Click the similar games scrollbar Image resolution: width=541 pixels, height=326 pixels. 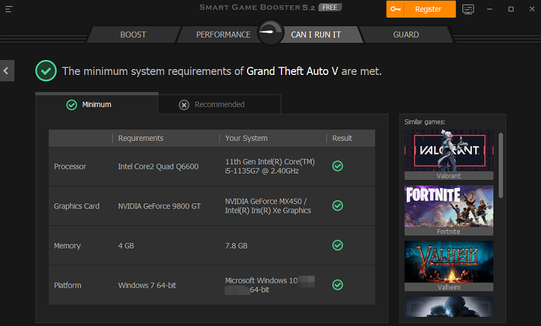tap(501, 166)
